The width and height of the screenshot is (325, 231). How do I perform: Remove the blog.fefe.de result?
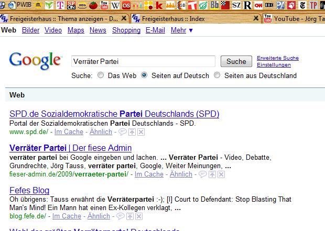[139, 216]
